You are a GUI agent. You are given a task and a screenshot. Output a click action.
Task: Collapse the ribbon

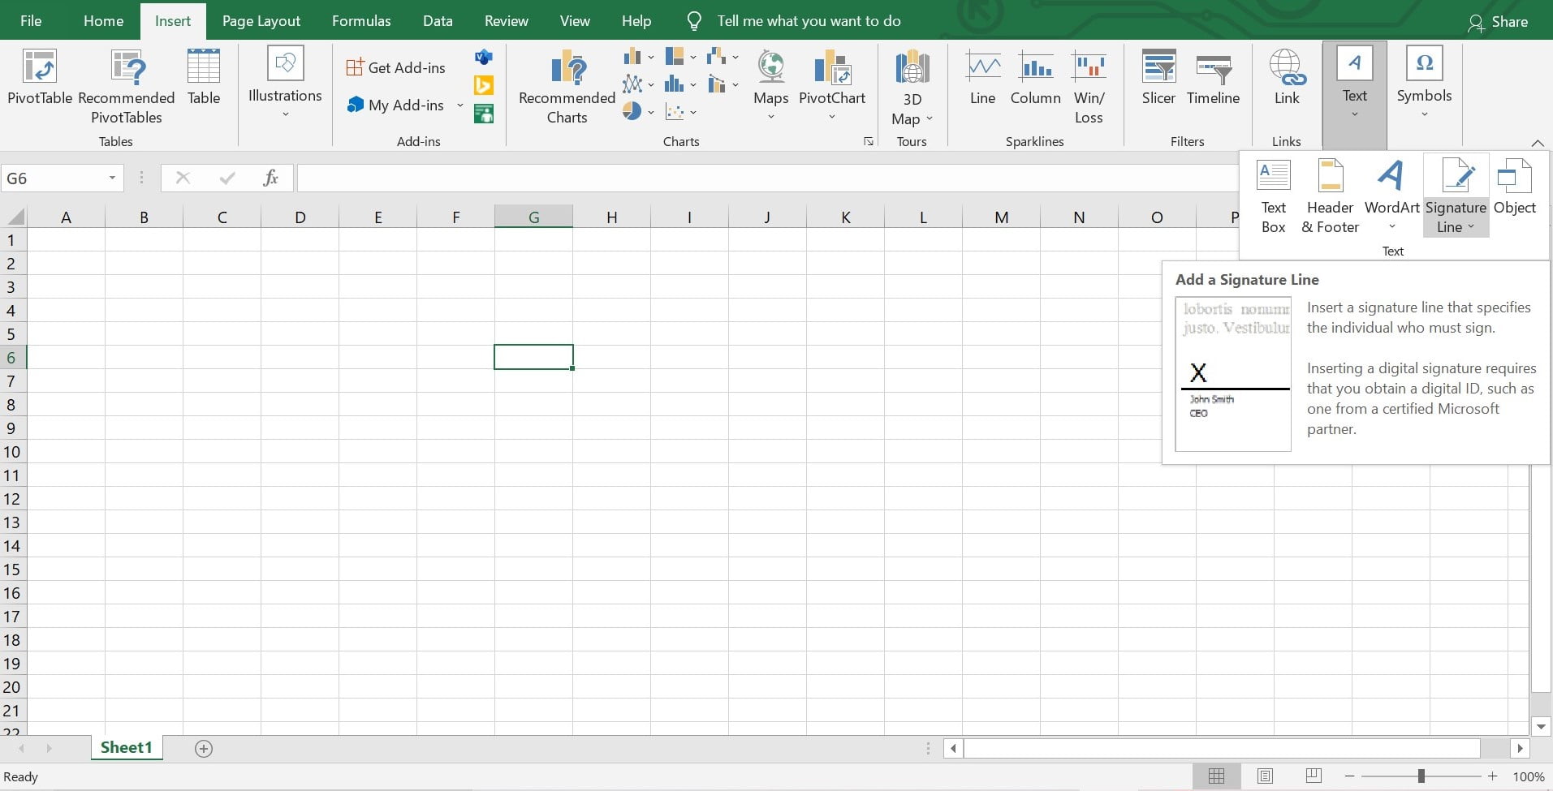point(1538,143)
